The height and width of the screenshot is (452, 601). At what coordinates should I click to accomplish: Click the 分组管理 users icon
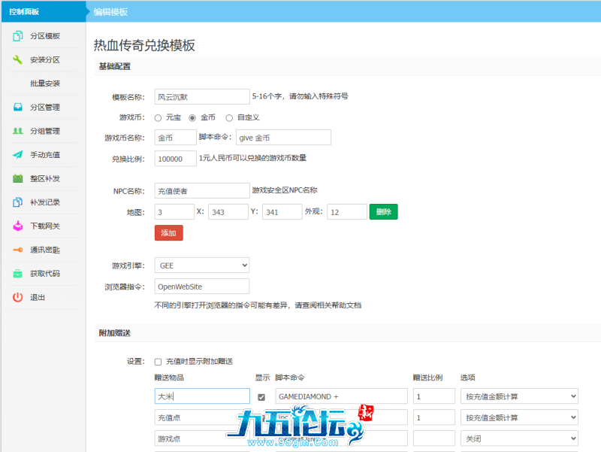tap(17, 131)
